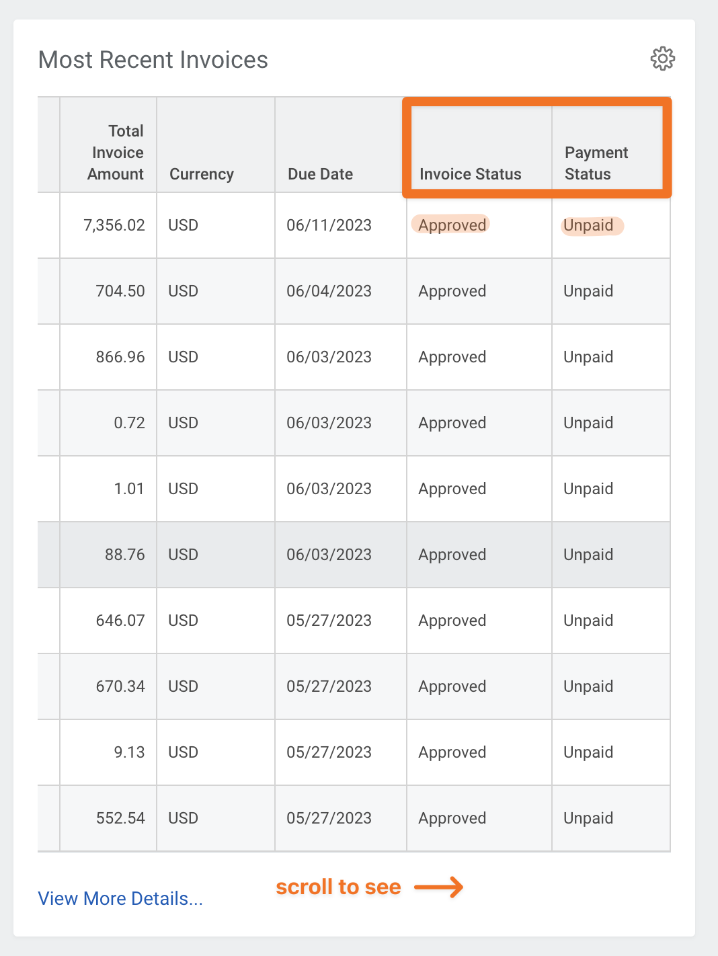Image resolution: width=718 pixels, height=956 pixels.
Task: Sort by the Currency column header
Action: tap(201, 173)
